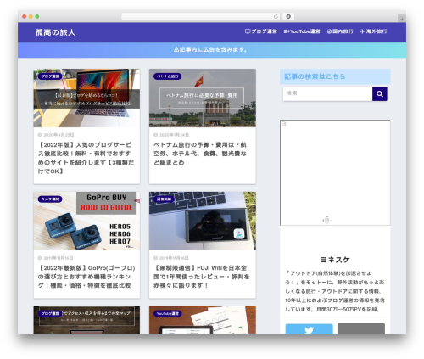
Task: Click the ブログ運営 tag on the bottom-left card
Action: coord(50,313)
